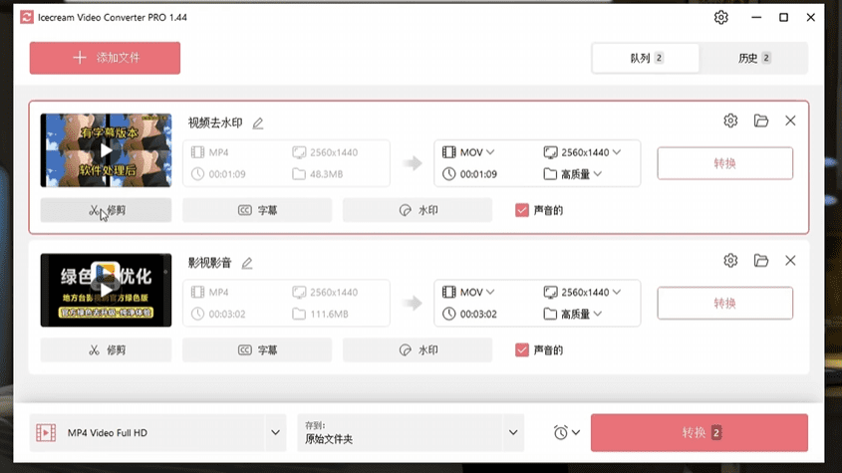Screen dimensions: 842x473
Task: Open the folder icon for 影视影音
Action: point(761,261)
